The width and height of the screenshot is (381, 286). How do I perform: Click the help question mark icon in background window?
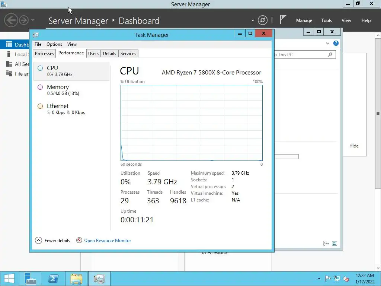[x=336, y=43]
